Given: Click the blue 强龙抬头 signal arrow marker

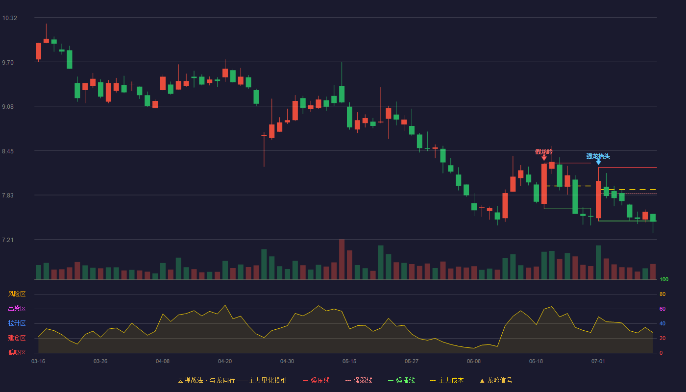Looking at the screenshot, I should [x=598, y=162].
